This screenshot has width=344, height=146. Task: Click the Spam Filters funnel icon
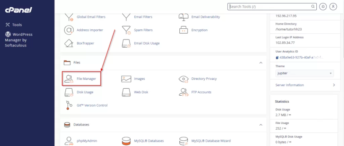126,30
